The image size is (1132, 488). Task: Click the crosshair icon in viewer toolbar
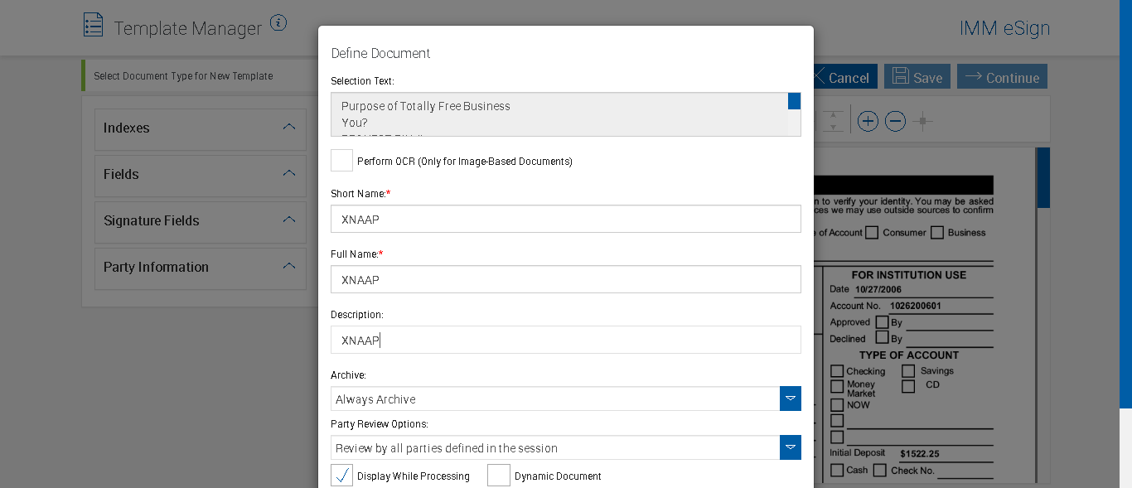pos(922,122)
